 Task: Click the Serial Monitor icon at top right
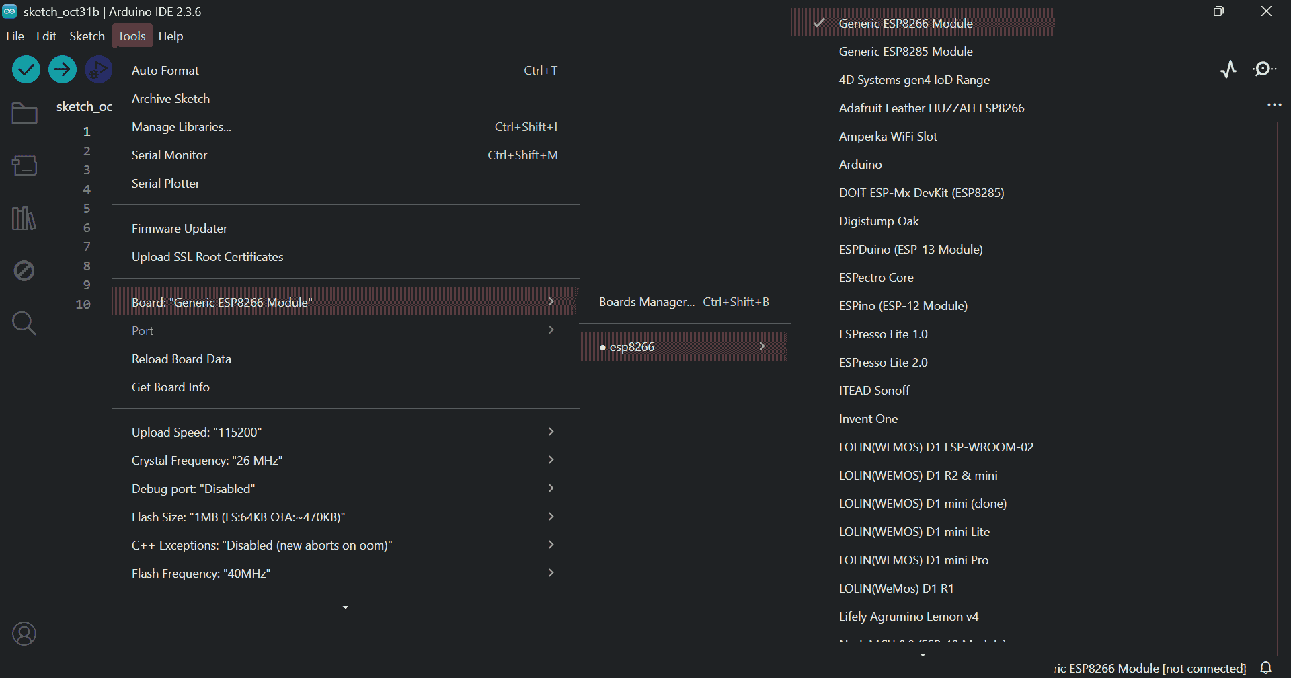pos(1264,69)
